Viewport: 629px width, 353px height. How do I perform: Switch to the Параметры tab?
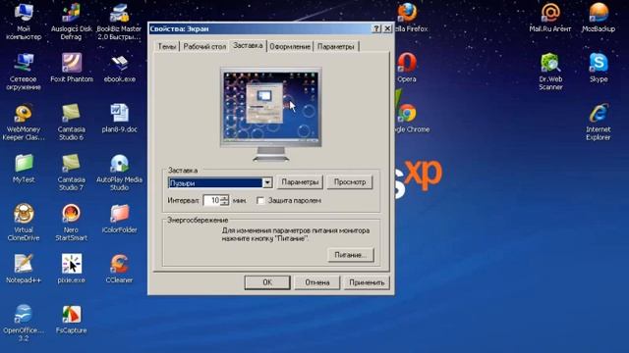point(336,46)
